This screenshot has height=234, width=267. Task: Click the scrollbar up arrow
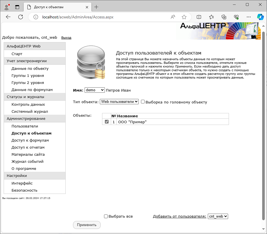pyautogui.click(x=263, y=26)
